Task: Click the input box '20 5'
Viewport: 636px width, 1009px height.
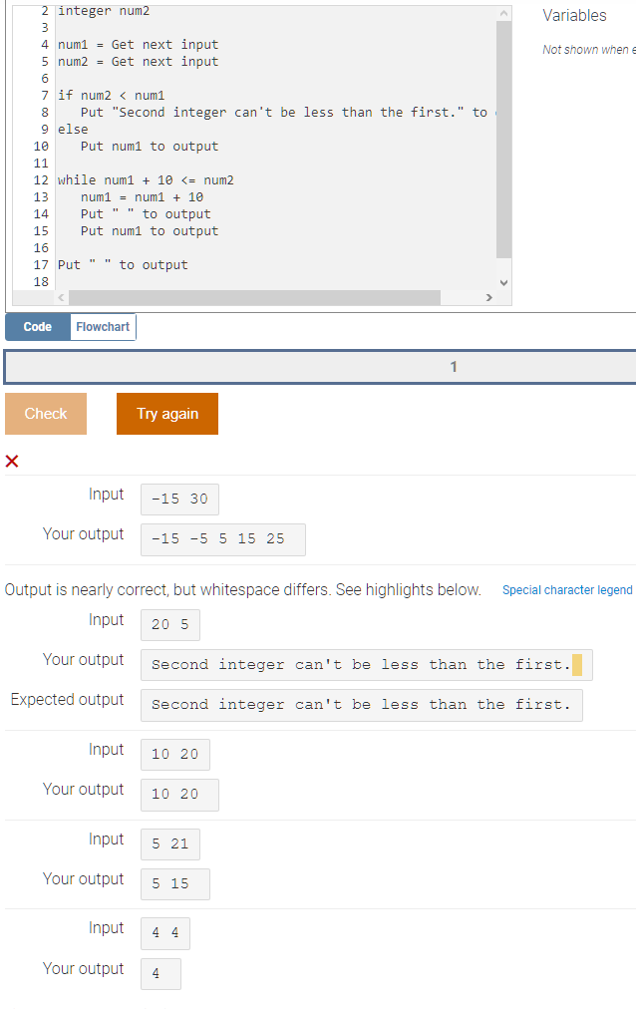Action: click(x=170, y=625)
